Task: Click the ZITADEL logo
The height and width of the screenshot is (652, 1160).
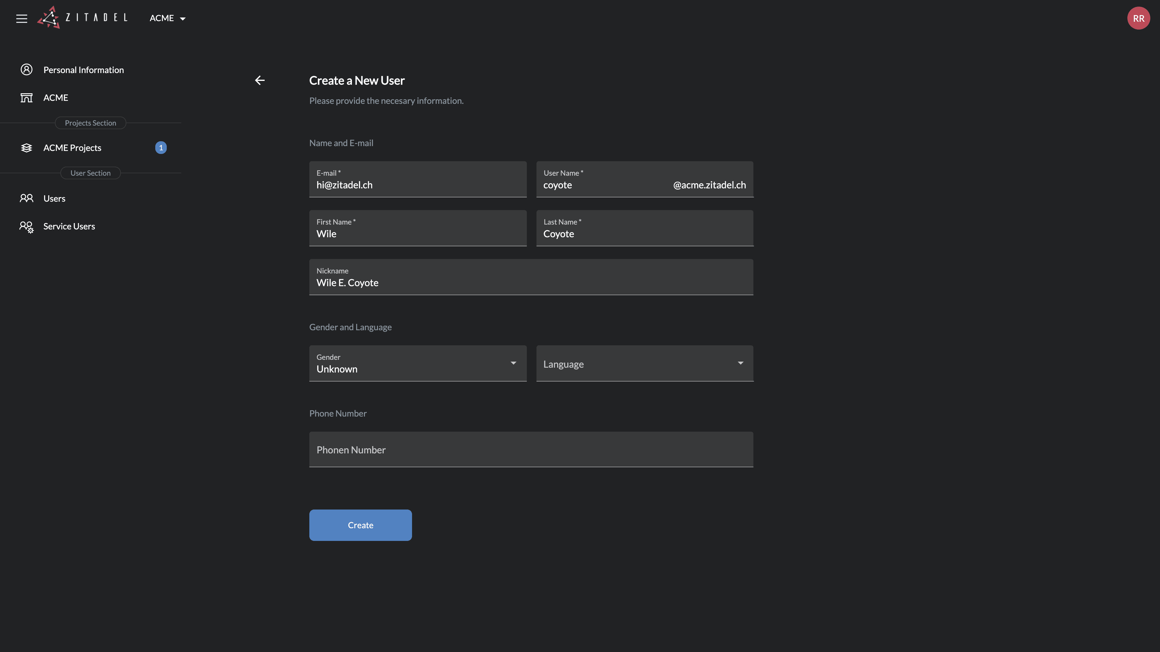Action: coord(83,18)
